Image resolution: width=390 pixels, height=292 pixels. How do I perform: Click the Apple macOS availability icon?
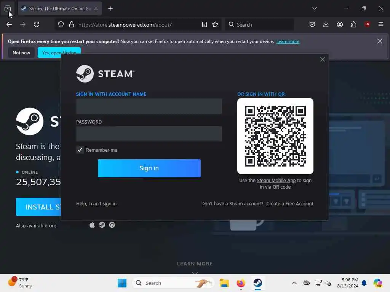point(92,225)
